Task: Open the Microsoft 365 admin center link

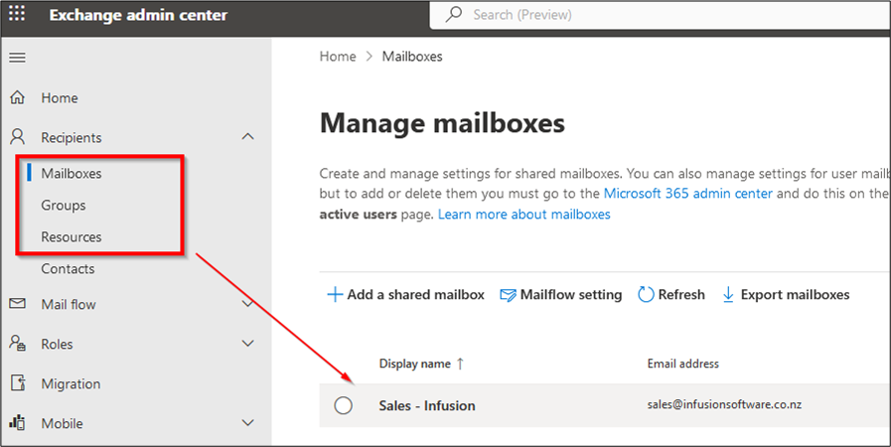Action: coord(687,193)
